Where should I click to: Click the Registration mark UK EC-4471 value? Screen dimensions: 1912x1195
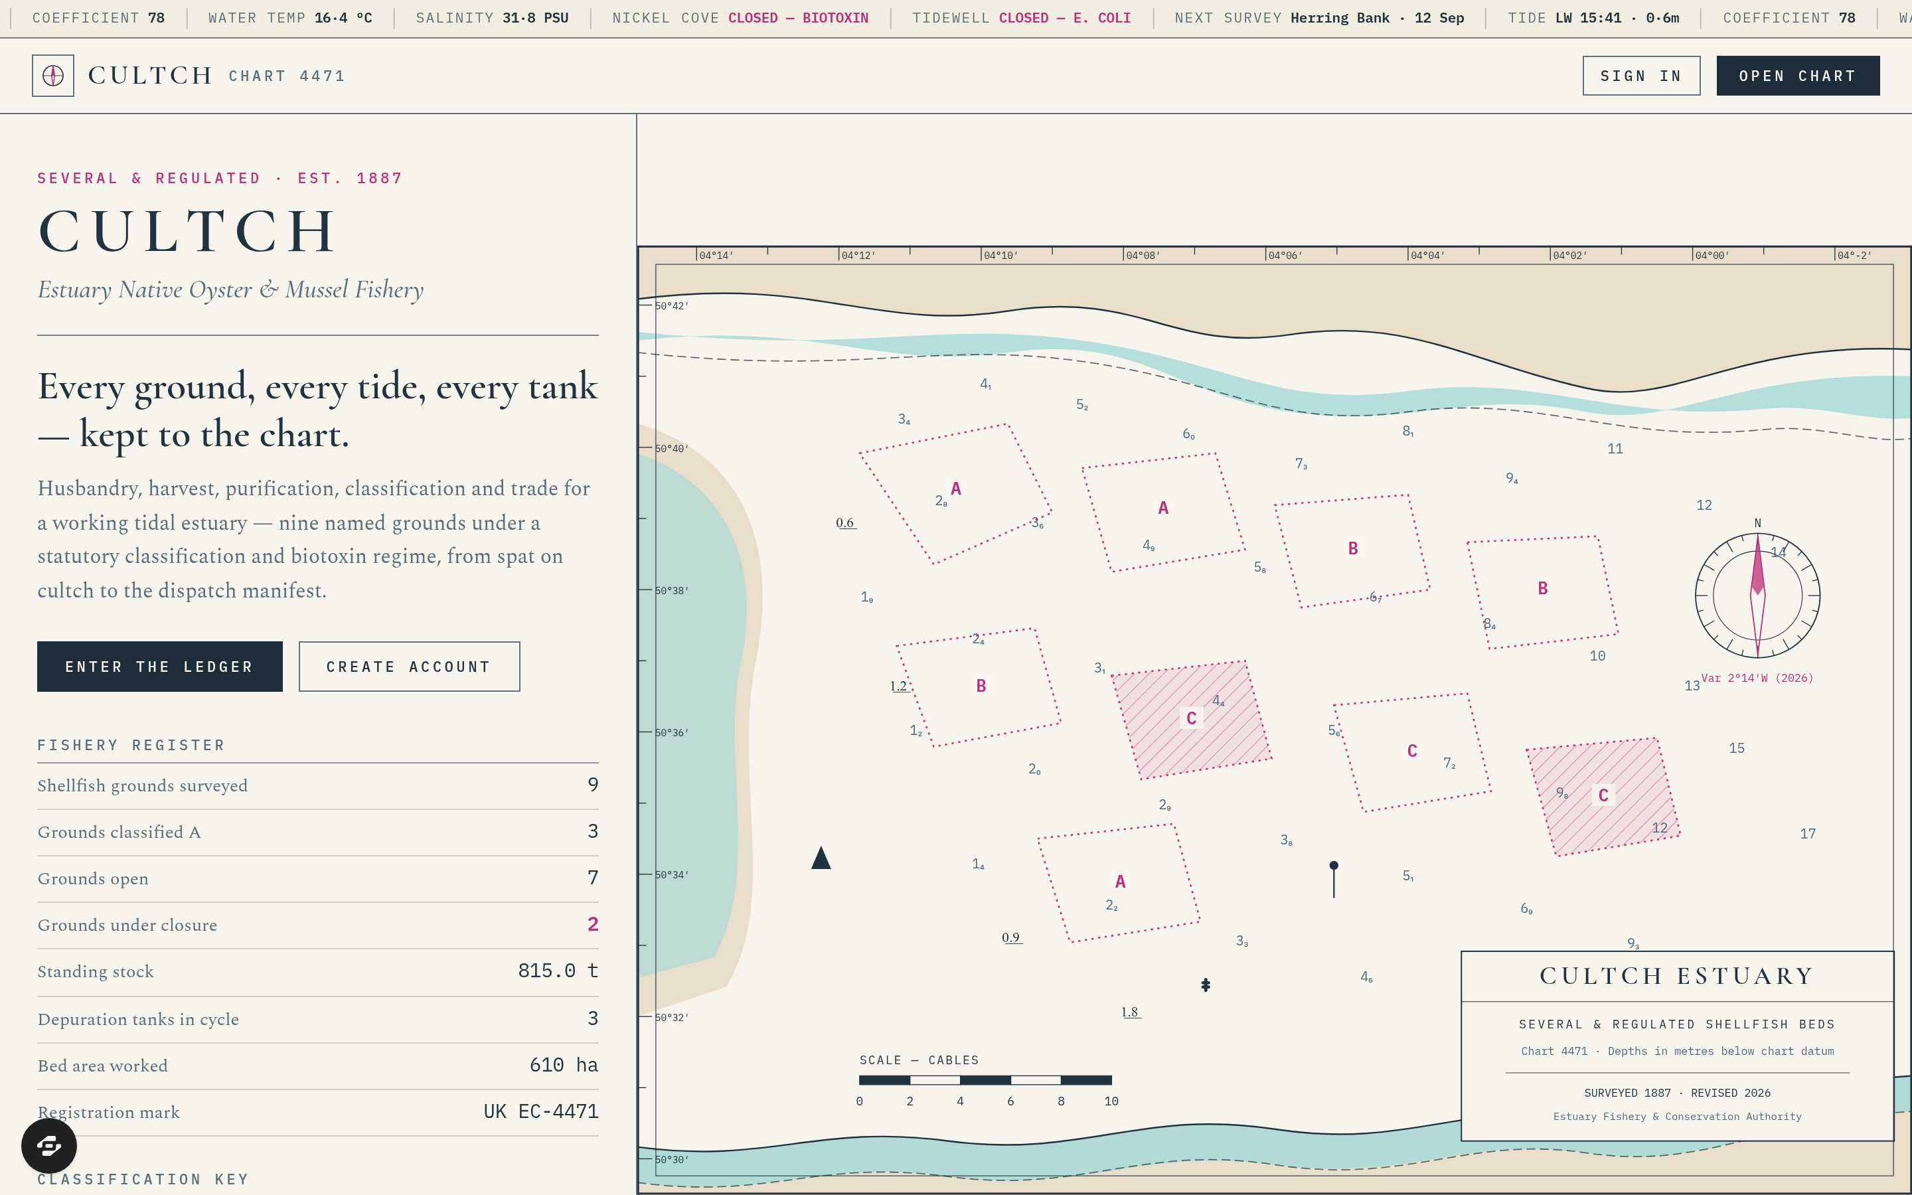[541, 1112]
